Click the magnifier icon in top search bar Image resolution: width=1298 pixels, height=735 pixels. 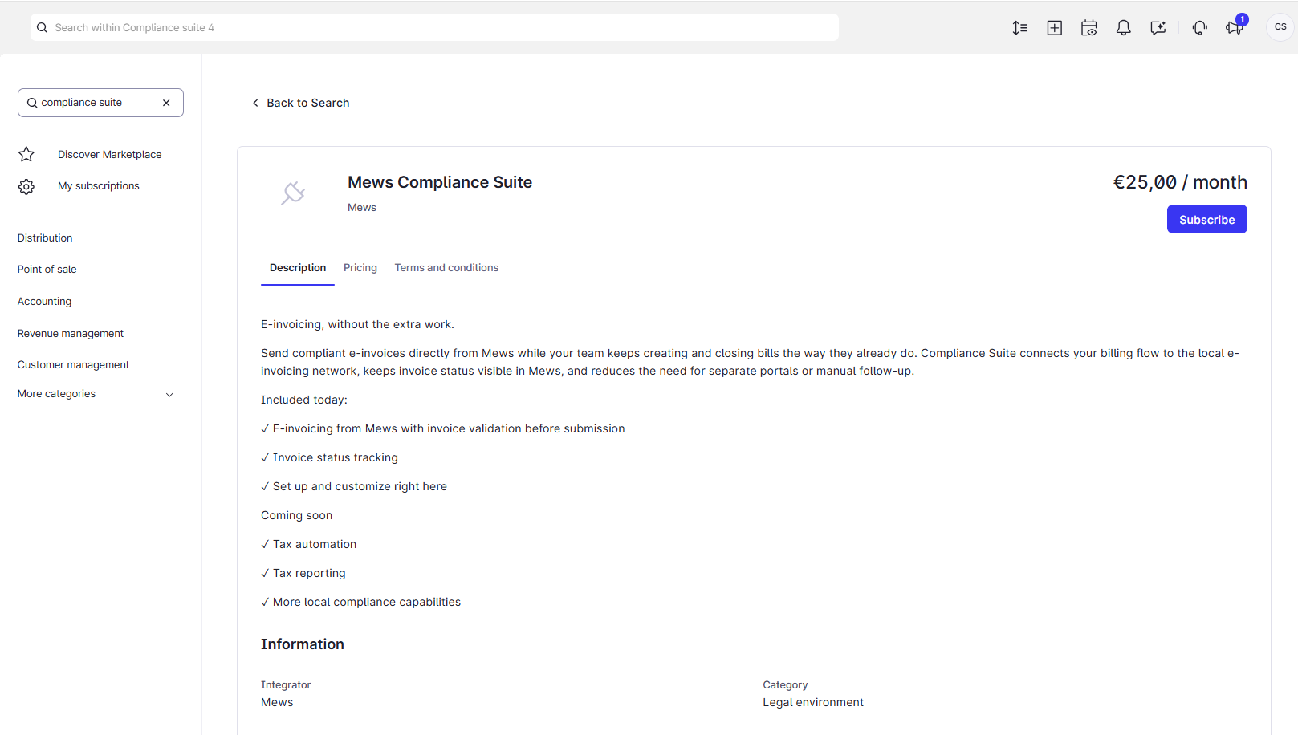coord(42,27)
